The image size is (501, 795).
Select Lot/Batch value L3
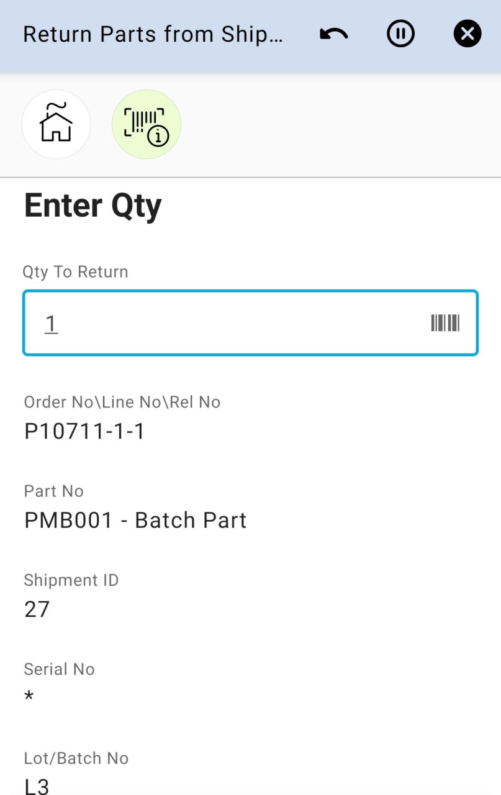coord(37,786)
